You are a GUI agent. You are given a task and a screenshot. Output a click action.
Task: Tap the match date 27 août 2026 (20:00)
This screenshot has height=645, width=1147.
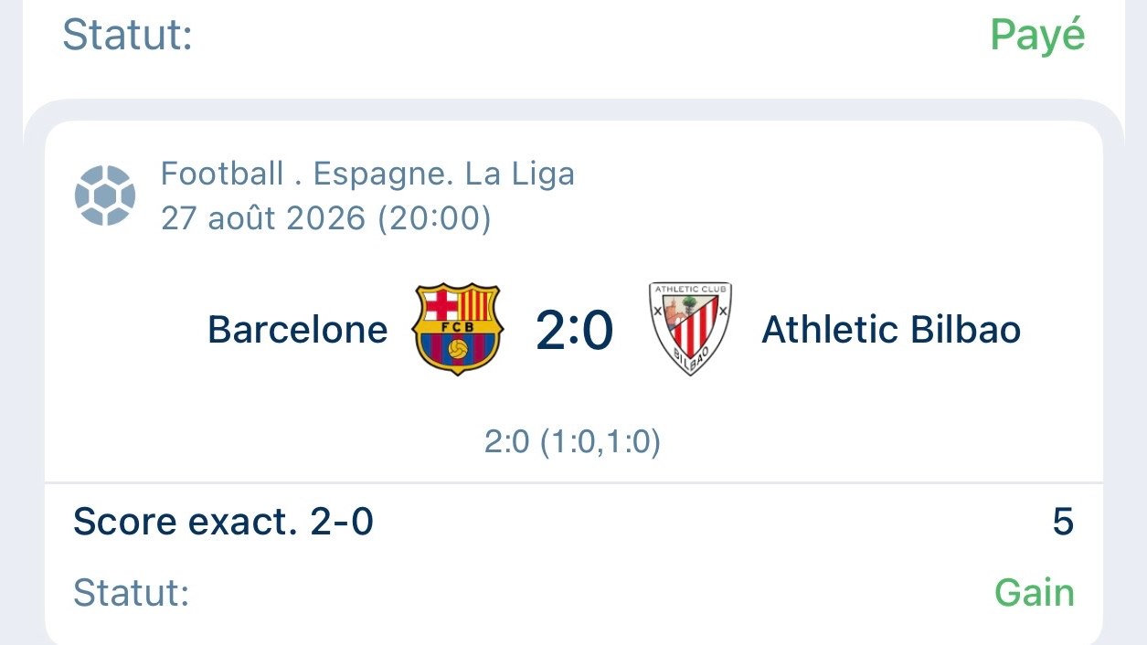[x=326, y=218]
